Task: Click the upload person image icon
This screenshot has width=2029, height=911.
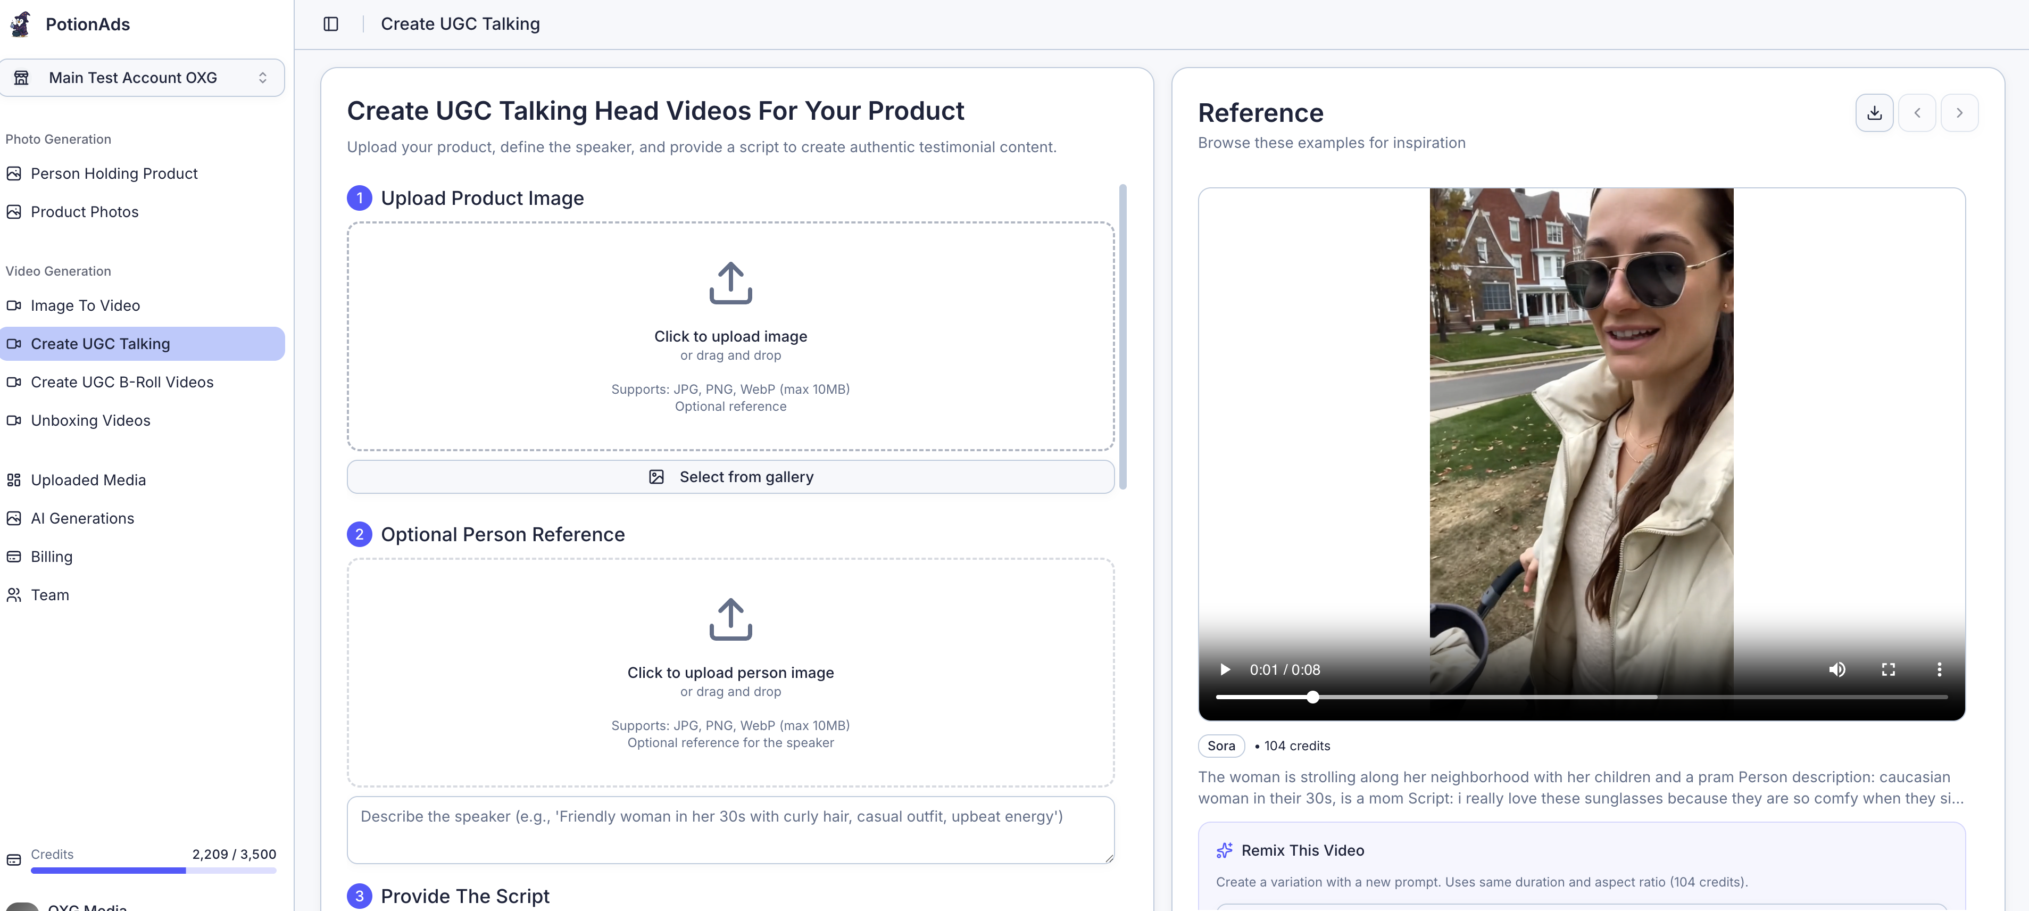Action: (x=730, y=619)
